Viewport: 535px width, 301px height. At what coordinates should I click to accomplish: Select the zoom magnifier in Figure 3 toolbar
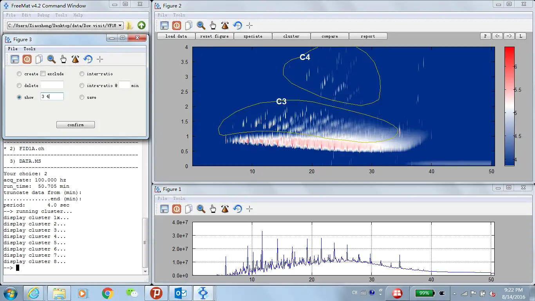(51, 59)
